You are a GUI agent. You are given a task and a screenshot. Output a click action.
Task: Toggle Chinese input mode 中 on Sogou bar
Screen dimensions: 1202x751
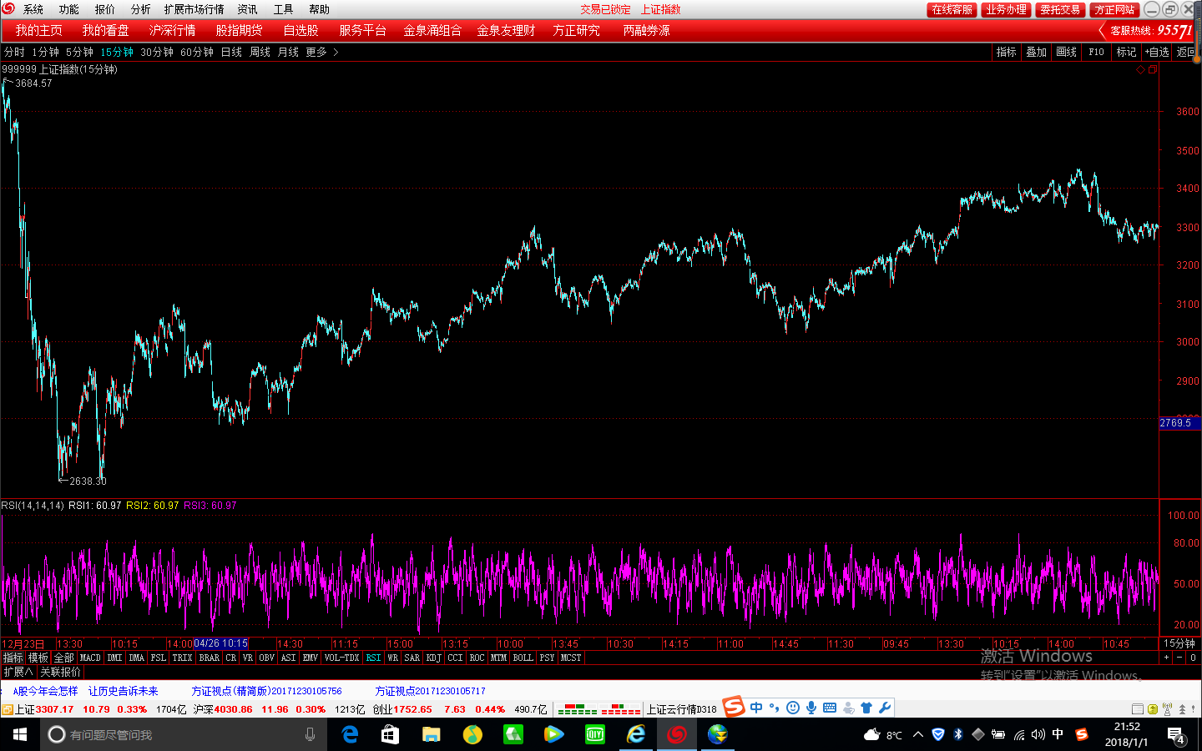click(x=756, y=708)
